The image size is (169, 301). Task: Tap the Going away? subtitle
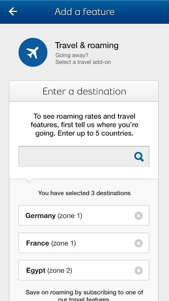[x=72, y=55]
